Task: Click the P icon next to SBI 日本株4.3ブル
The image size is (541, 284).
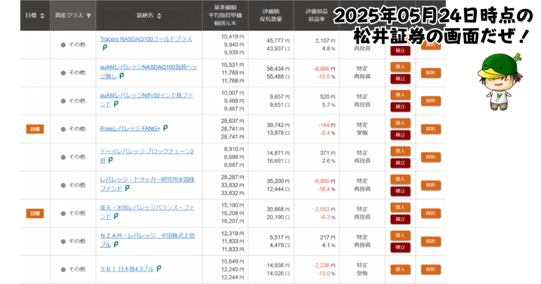Action: click(159, 268)
